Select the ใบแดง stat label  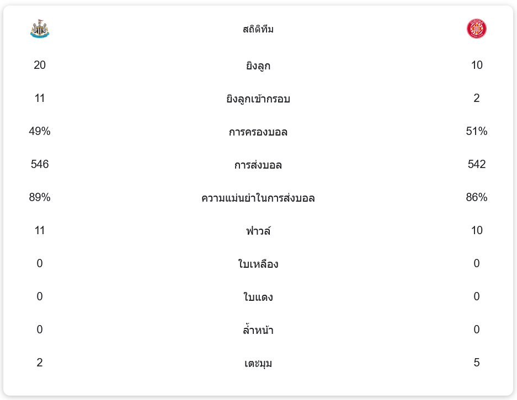point(258,298)
